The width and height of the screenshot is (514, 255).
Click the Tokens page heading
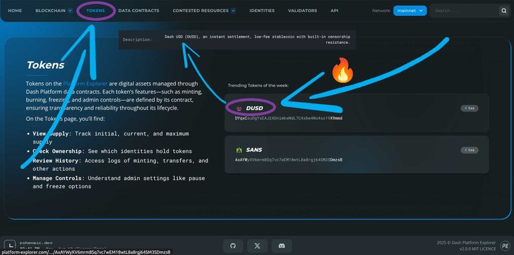pos(46,65)
